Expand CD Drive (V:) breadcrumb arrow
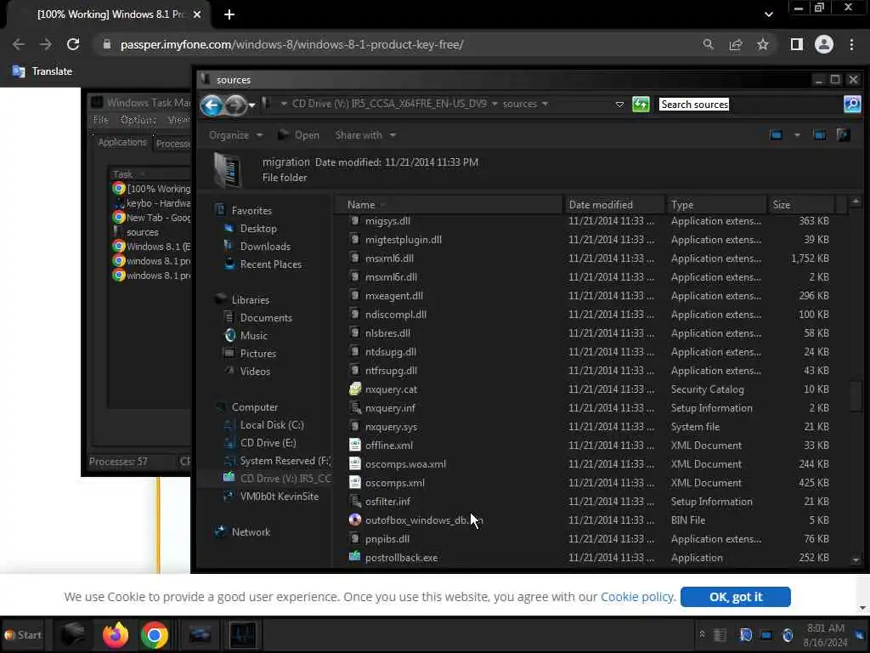The image size is (870, 653). [x=494, y=104]
